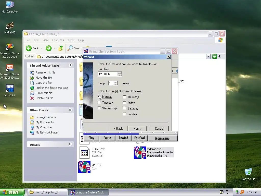Check the Thursday checkbox
Viewport: 261px width, 196px height.
click(x=124, y=97)
